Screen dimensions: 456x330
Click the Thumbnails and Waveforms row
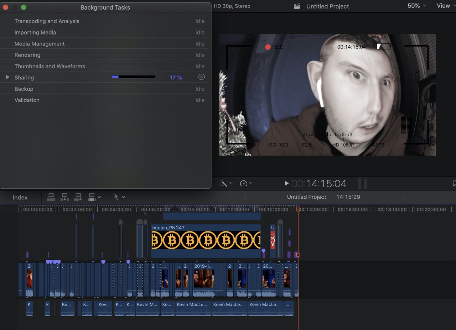click(x=105, y=66)
